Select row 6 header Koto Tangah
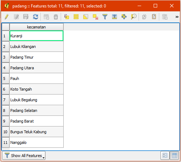Viewport: 181px width, 162px height. pos(6,89)
